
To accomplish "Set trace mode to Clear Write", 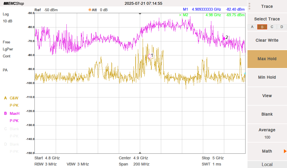I will tap(267, 40).
